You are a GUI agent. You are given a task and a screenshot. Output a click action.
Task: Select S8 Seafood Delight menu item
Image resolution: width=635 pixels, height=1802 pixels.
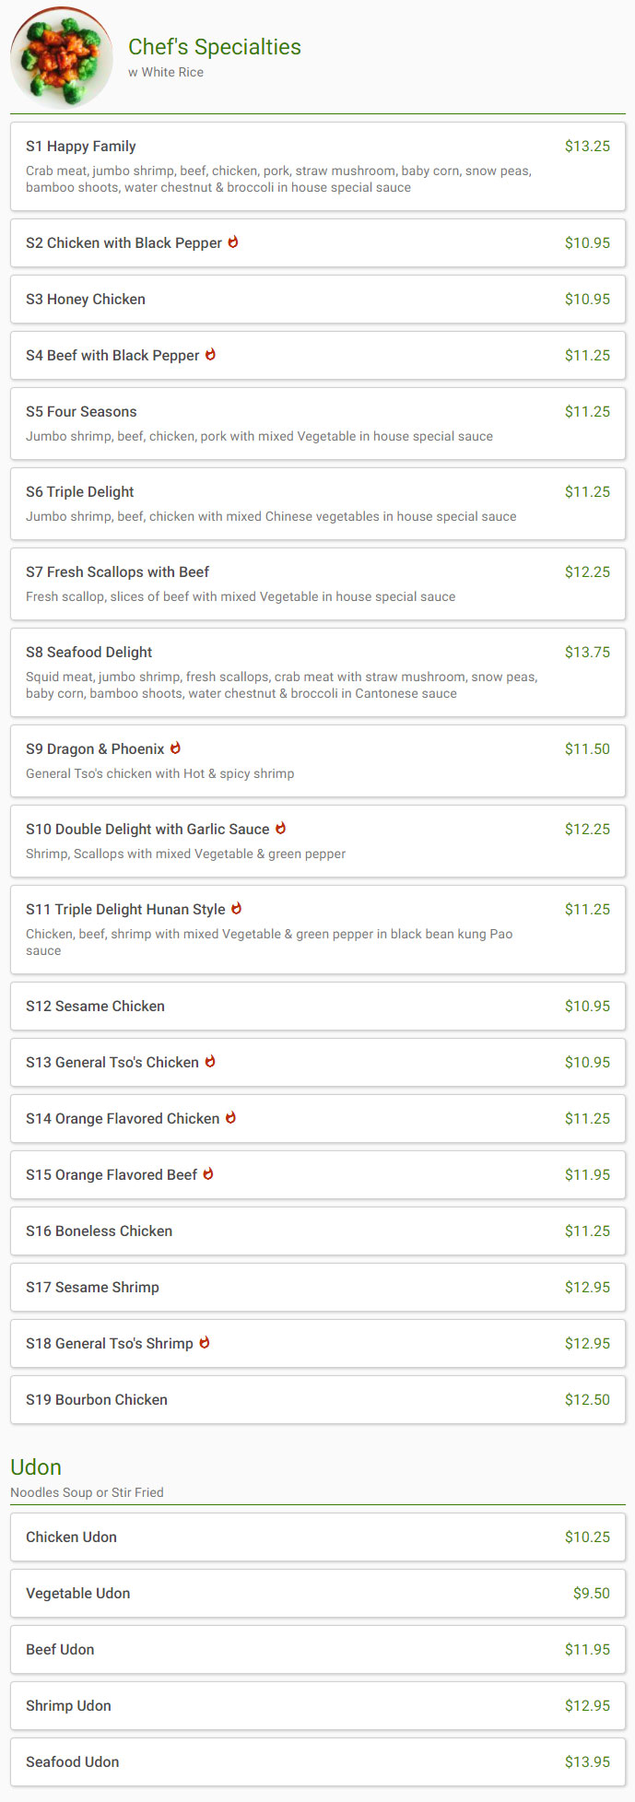318,673
